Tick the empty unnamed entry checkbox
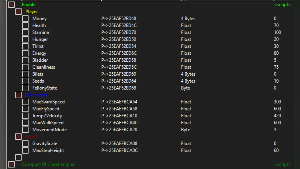 point(18,157)
